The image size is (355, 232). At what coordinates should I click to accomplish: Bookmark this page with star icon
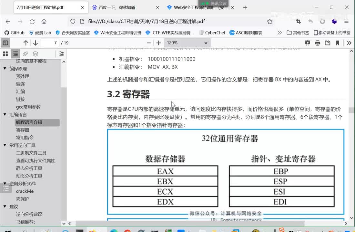(270, 22)
